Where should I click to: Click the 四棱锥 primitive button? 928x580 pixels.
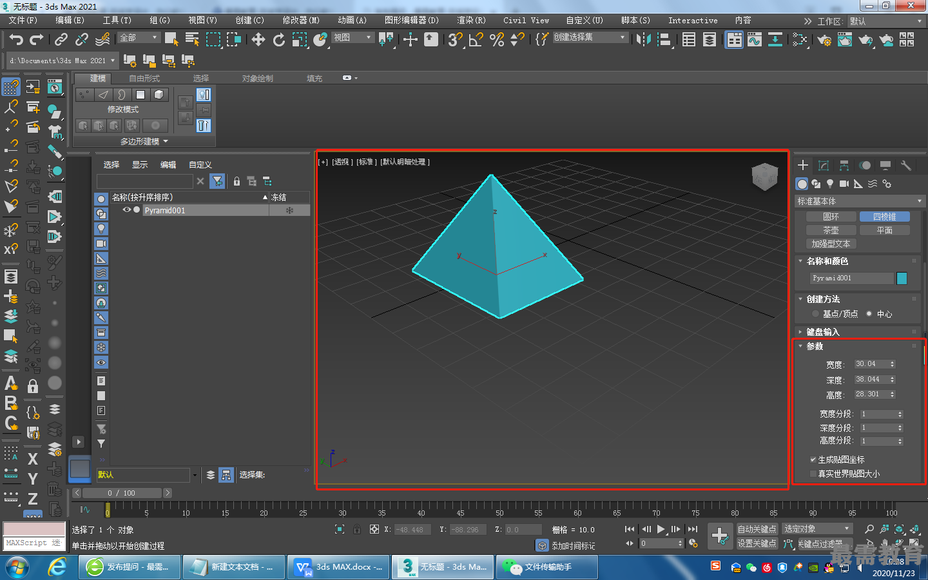(x=884, y=217)
